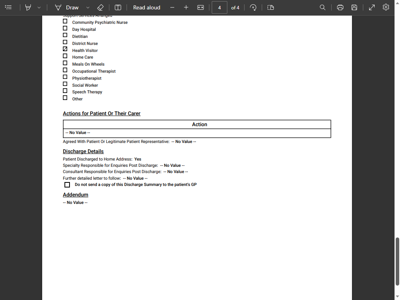The width and height of the screenshot is (400, 300).
Task: Click the 'Discharge Details' heading
Action: (x=83, y=151)
